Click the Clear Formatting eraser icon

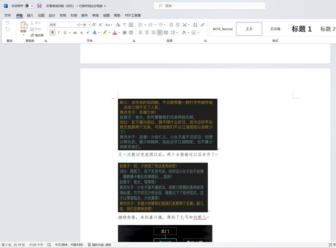(x=118, y=25)
